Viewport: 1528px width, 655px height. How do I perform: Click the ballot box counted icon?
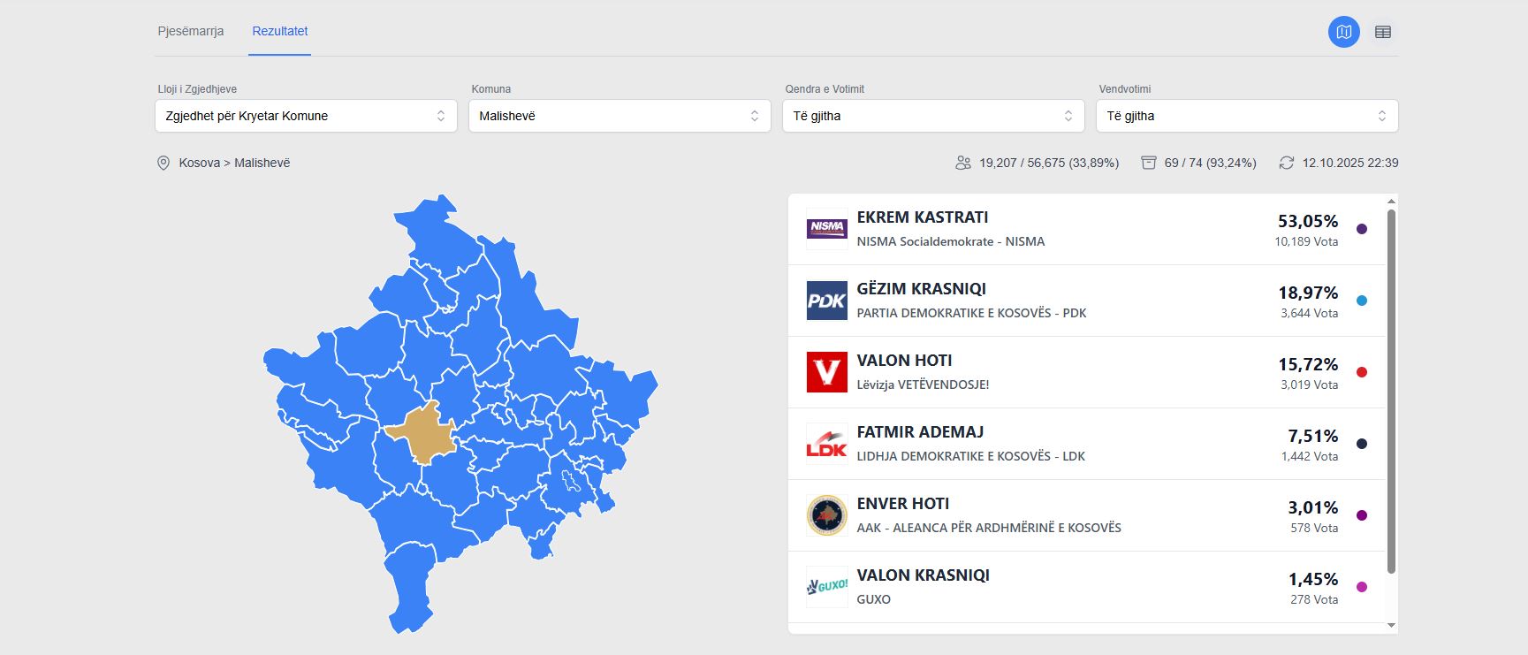coord(1149,164)
